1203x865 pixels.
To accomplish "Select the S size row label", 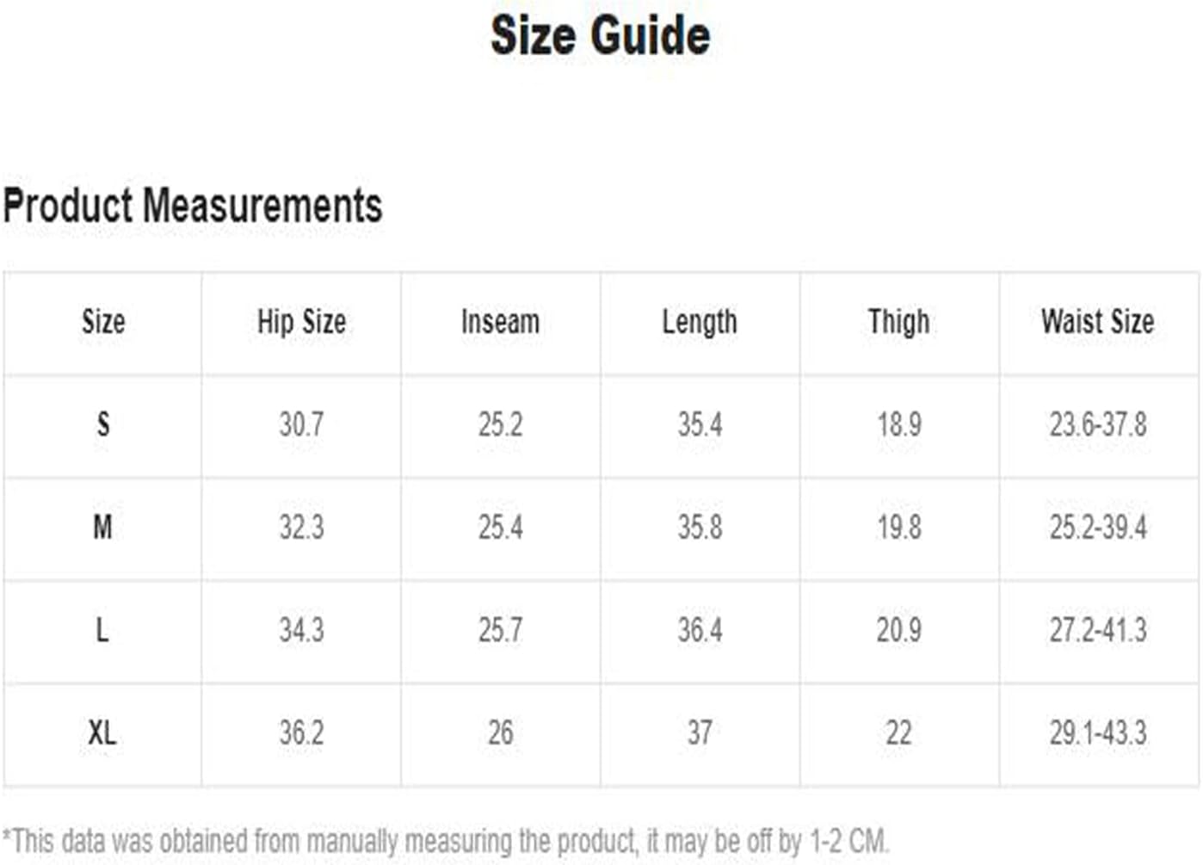I will [103, 424].
